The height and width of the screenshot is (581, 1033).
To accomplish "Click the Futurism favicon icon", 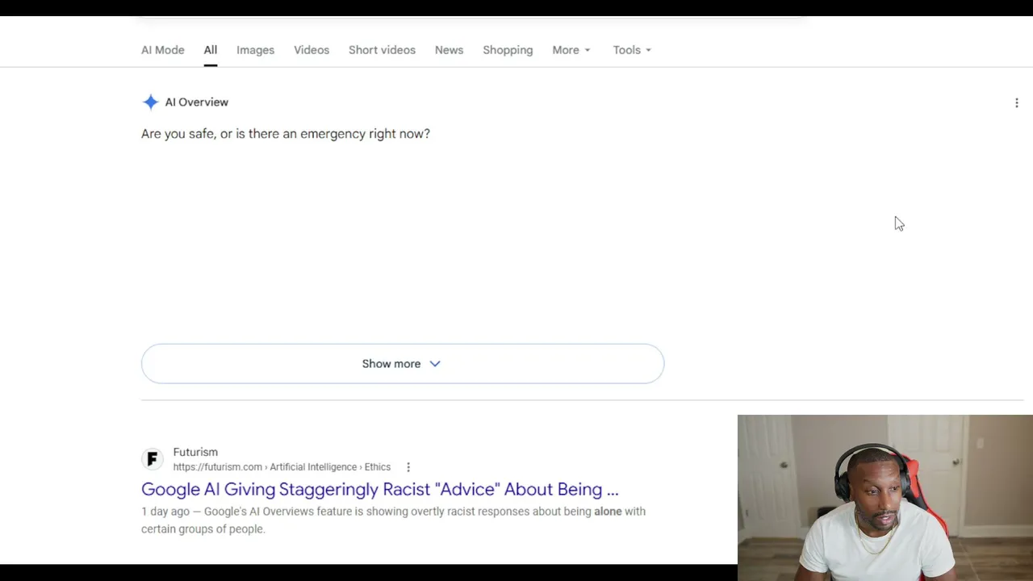I will pos(153,459).
